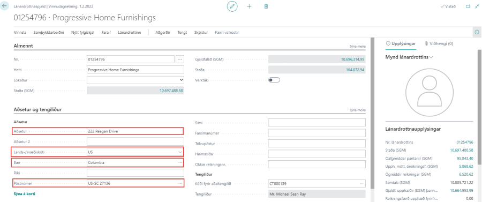Click the pencil edit icon

pyautogui.click(x=232, y=6)
